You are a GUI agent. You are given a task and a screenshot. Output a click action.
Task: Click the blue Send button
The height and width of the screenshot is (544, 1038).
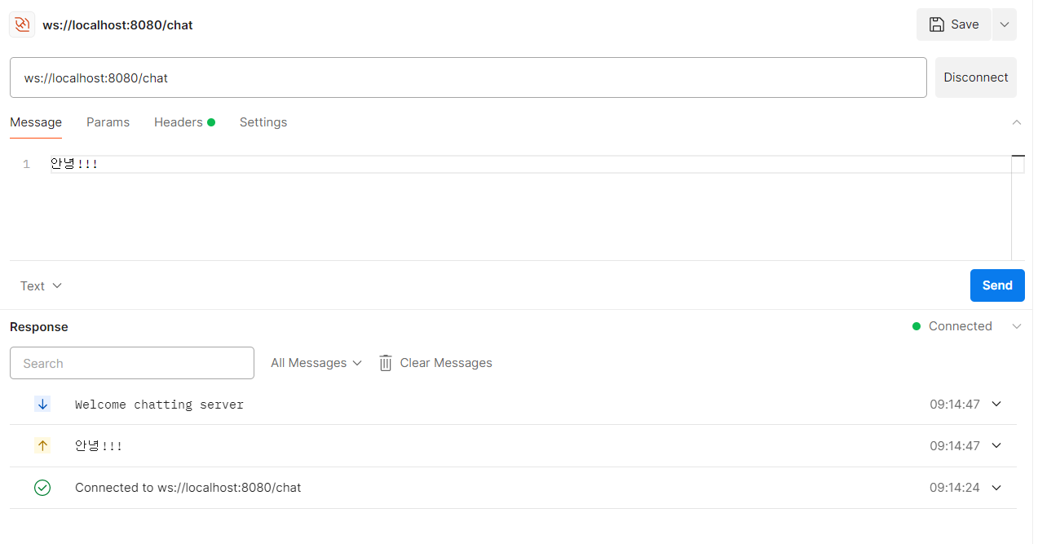(x=997, y=285)
